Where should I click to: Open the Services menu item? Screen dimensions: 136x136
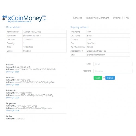click(x=78, y=18)
